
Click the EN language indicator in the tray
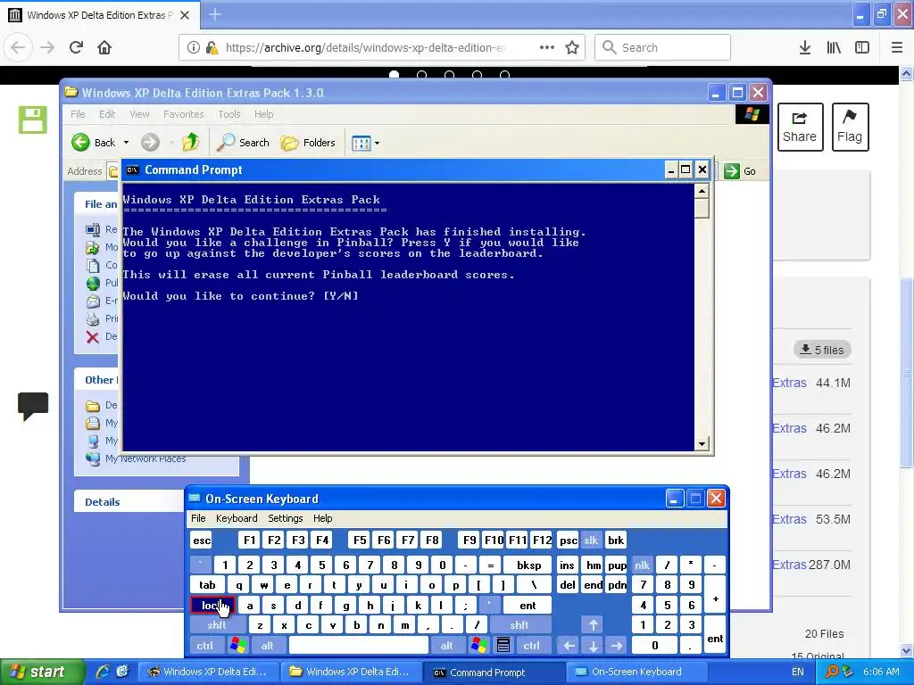pos(797,672)
